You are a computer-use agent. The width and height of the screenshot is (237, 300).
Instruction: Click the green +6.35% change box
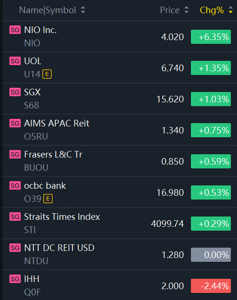[211, 37]
